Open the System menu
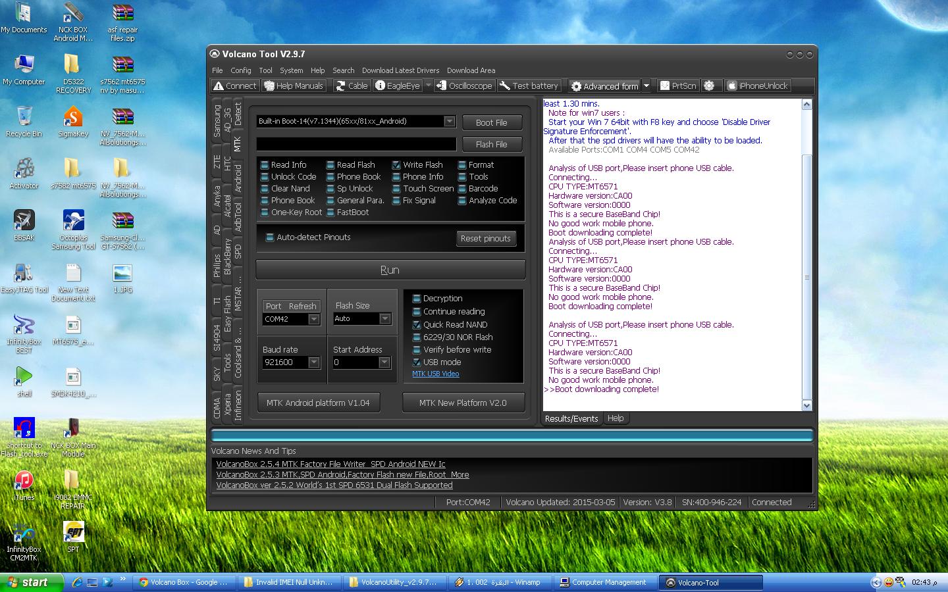The width and height of the screenshot is (948, 592). point(292,70)
